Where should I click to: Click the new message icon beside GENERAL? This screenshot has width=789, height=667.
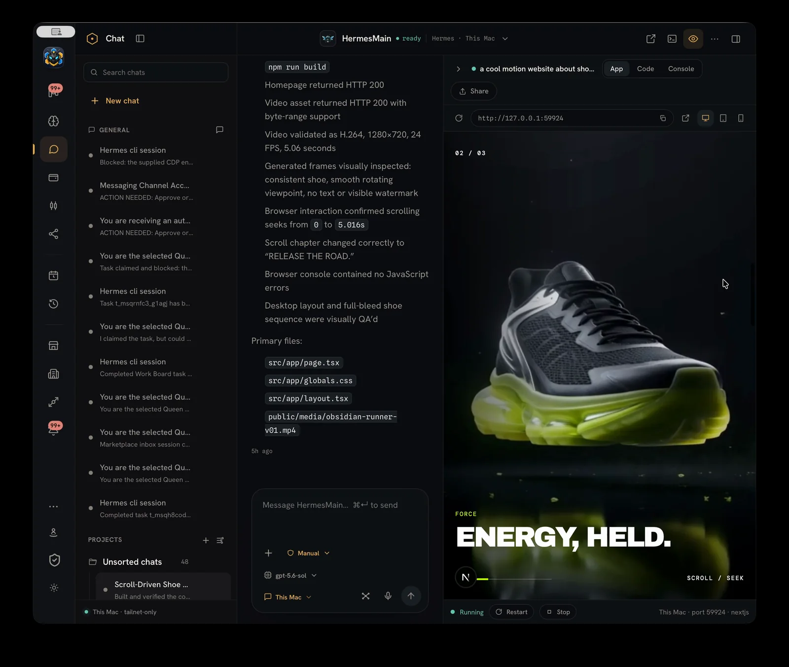(220, 130)
